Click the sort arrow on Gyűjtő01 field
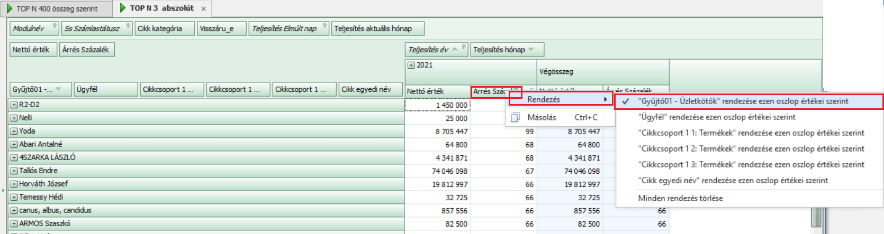Viewport: 884px width, 234px height. pos(59,89)
